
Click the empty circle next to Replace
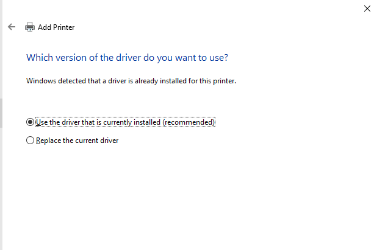pos(30,141)
